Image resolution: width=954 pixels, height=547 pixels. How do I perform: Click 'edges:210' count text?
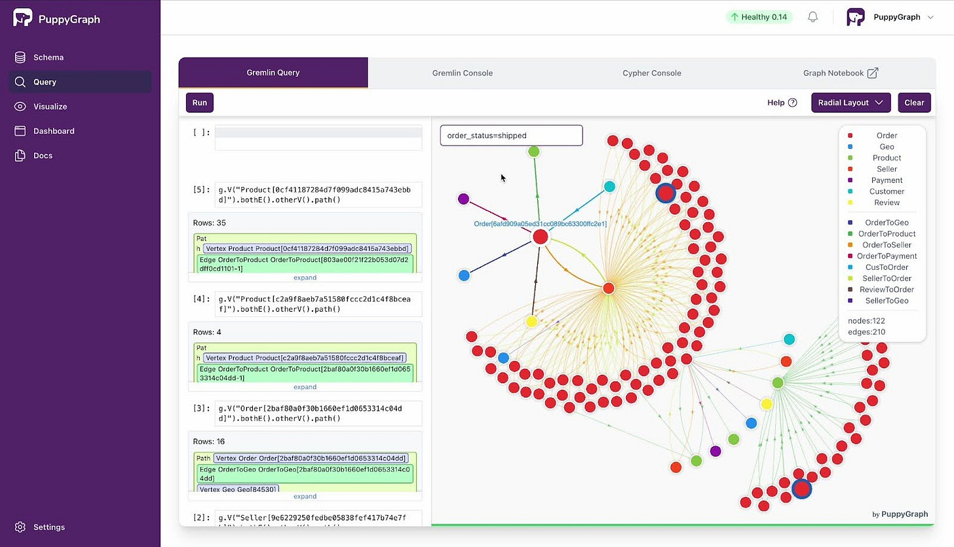(866, 332)
